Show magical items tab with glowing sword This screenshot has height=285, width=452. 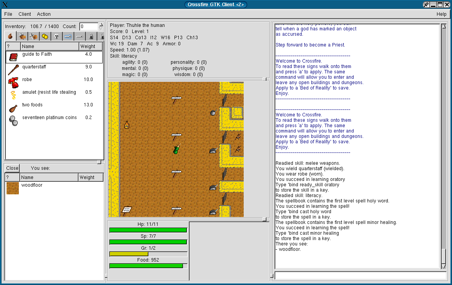pyautogui.click(x=68, y=36)
